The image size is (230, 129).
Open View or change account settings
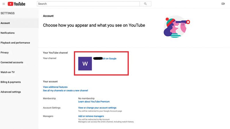pyautogui.click(x=97, y=108)
